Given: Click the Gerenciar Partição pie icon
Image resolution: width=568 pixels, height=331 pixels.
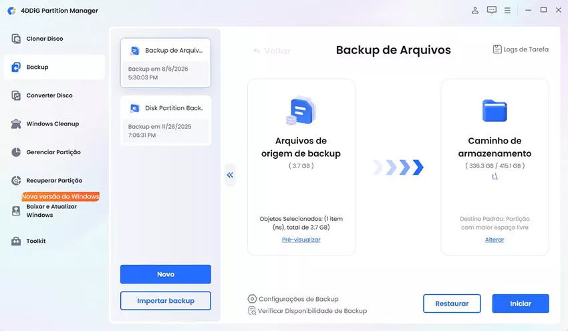Looking at the screenshot, I should pos(16,152).
